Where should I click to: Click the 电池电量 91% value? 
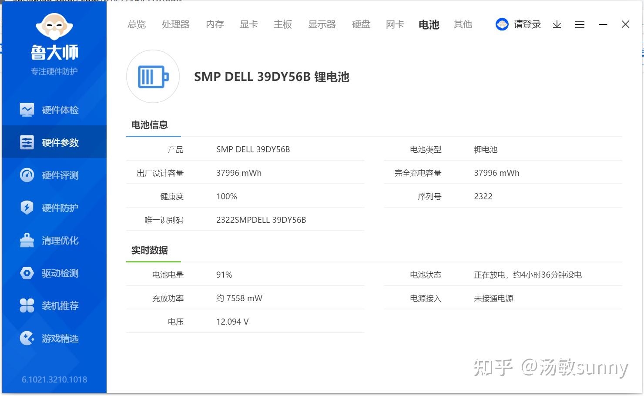click(224, 274)
